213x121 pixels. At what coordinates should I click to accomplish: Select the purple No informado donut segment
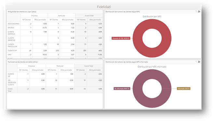tap(152, 74)
